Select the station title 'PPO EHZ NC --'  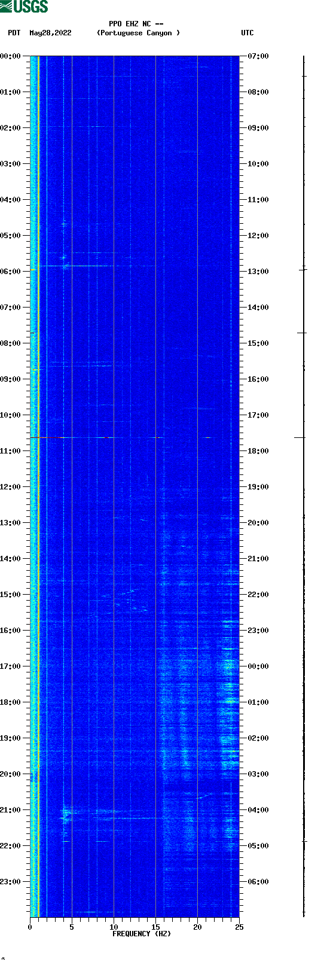coord(136,24)
